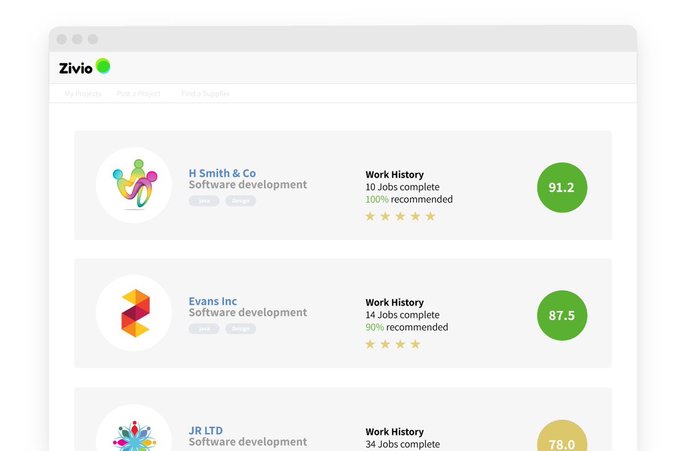Click Software development under Evans Inc
686x451 pixels.
click(248, 313)
